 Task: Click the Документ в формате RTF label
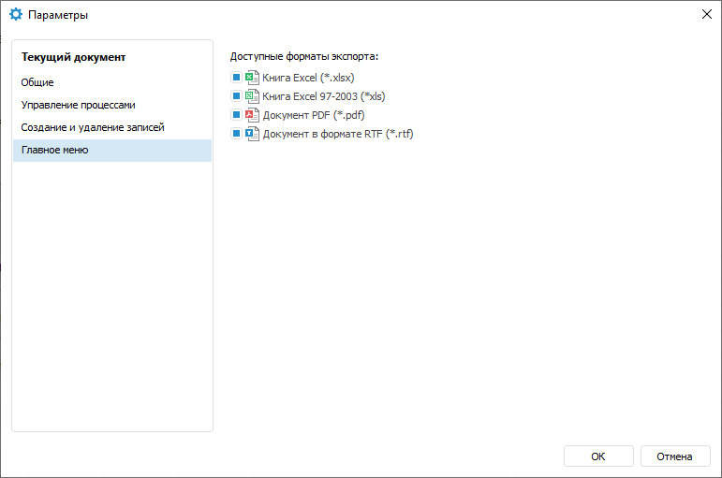(337, 134)
